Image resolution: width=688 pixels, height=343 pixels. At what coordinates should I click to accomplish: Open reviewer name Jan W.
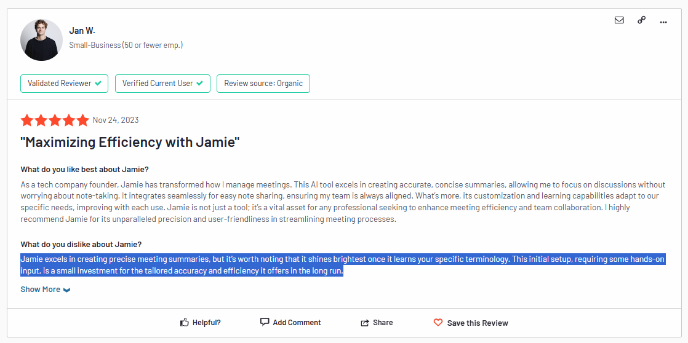[82, 31]
